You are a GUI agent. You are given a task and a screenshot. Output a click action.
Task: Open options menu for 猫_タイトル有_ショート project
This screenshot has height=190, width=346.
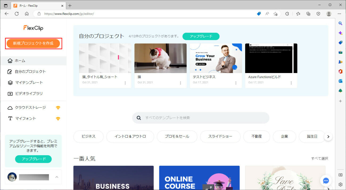point(125,83)
